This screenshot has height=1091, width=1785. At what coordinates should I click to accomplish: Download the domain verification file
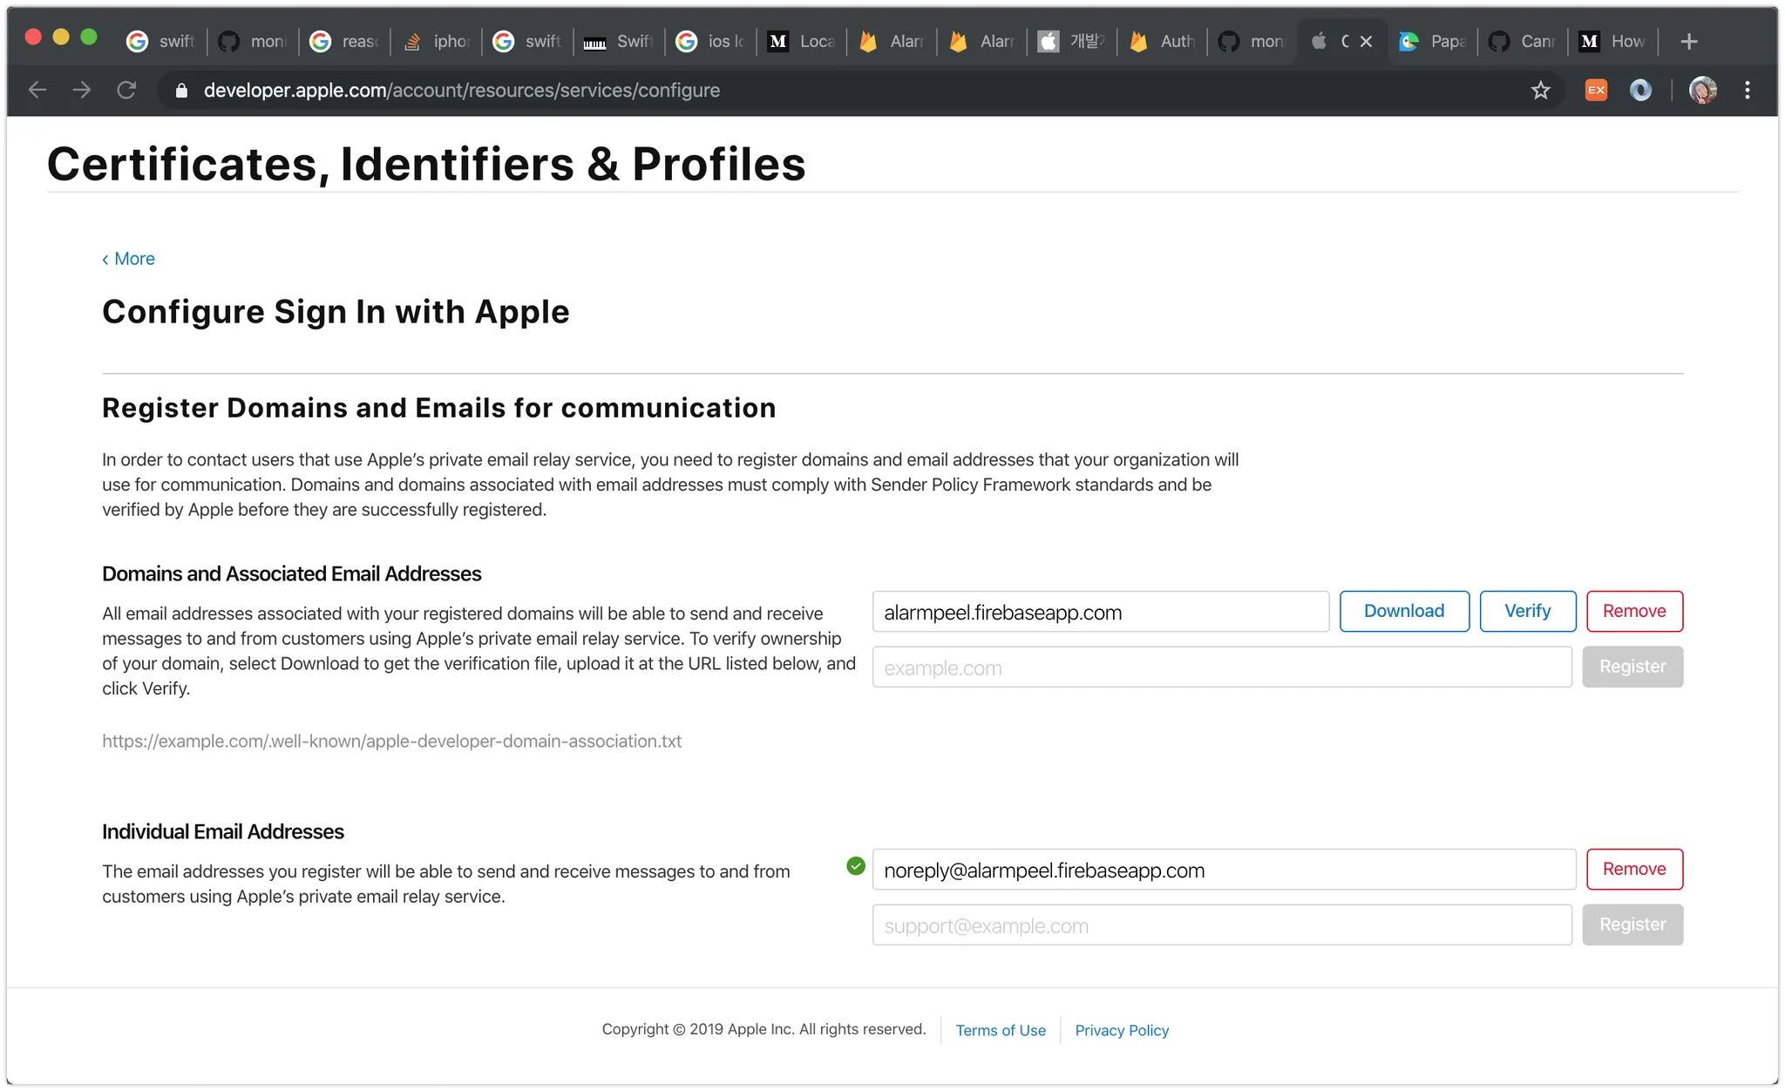(x=1403, y=611)
